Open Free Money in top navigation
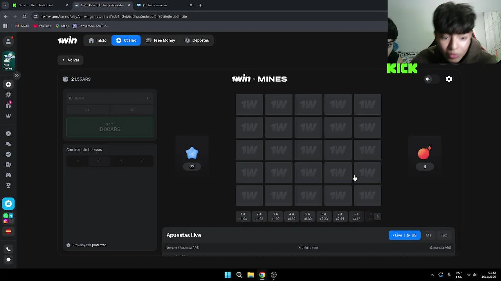501x281 pixels. [x=160, y=40]
